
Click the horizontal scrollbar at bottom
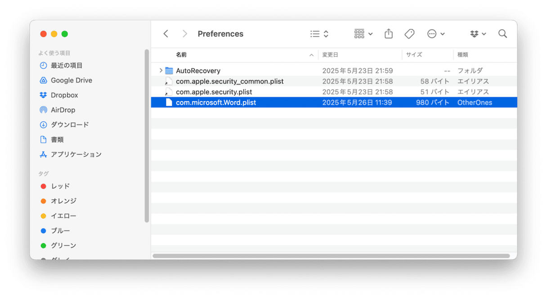(x=331, y=256)
